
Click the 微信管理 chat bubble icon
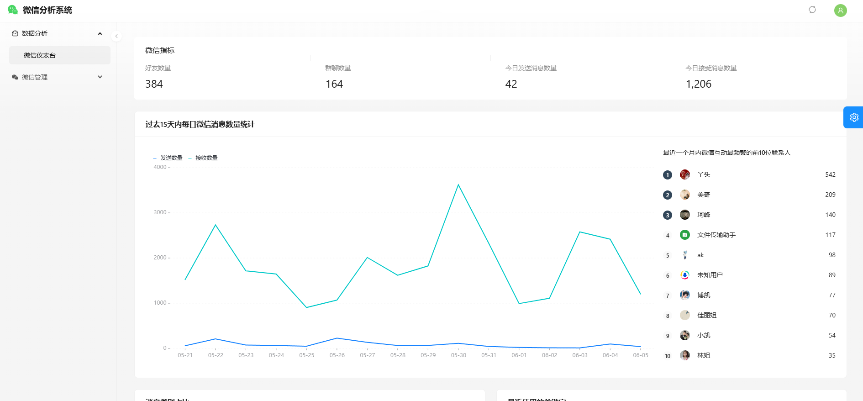[x=15, y=77]
